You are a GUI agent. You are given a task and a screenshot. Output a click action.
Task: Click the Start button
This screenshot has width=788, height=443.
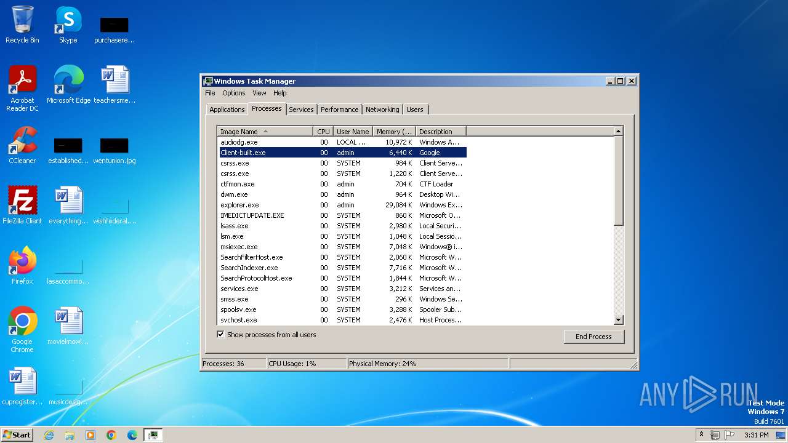(x=17, y=434)
